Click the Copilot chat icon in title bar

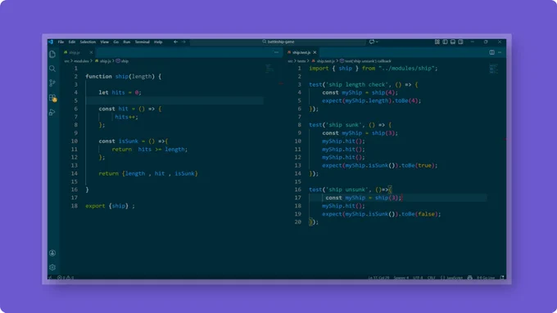[x=372, y=42]
